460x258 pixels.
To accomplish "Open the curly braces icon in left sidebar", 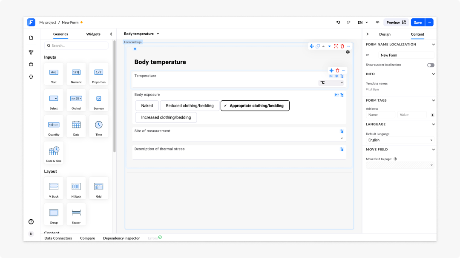I will click(31, 77).
